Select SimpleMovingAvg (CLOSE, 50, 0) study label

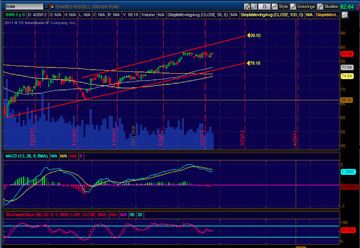(197, 15)
